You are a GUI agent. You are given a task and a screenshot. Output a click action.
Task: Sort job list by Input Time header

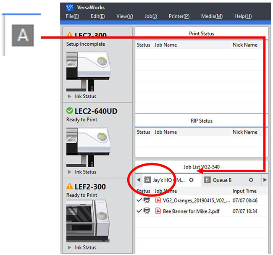click(244, 191)
